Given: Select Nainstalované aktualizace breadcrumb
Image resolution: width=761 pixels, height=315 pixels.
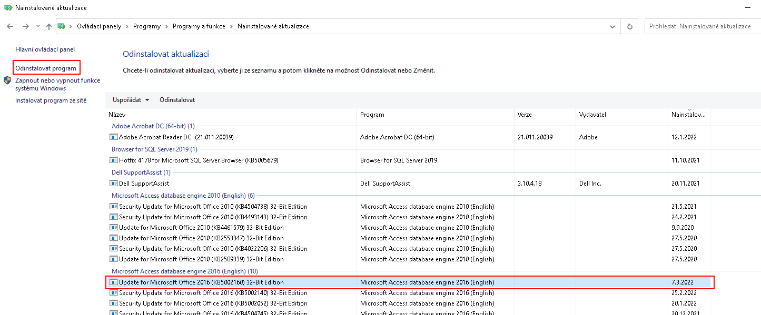Looking at the screenshot, I should (273, 26).
